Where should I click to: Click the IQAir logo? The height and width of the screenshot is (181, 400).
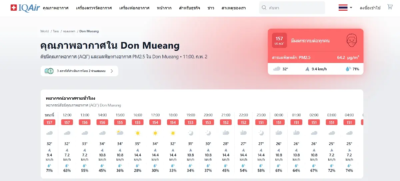[25, 7]
